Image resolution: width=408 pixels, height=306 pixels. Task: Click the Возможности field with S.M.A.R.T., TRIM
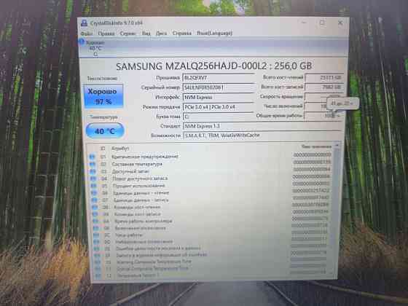pyautogui.click(x=262, y=136)
